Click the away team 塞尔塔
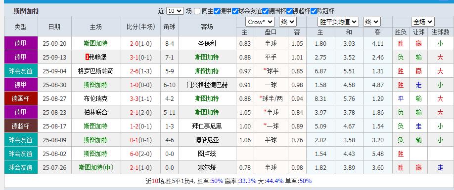The height and width of the screenshot is (190, 454). 207,167
